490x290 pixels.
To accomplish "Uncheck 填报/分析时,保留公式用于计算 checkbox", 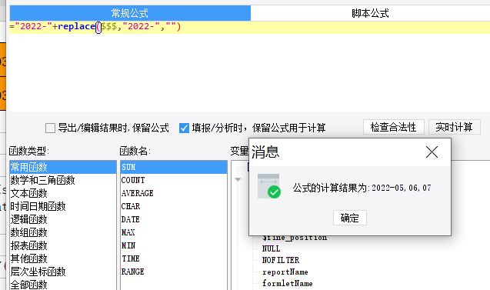I will tap(184, 128).
